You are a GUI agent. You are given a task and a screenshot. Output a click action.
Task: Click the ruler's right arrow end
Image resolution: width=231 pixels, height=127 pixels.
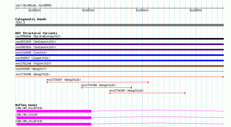[x=223, y=8]
